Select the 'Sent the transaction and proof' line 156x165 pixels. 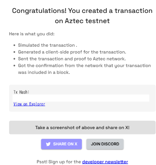click(x=72, y=59)
